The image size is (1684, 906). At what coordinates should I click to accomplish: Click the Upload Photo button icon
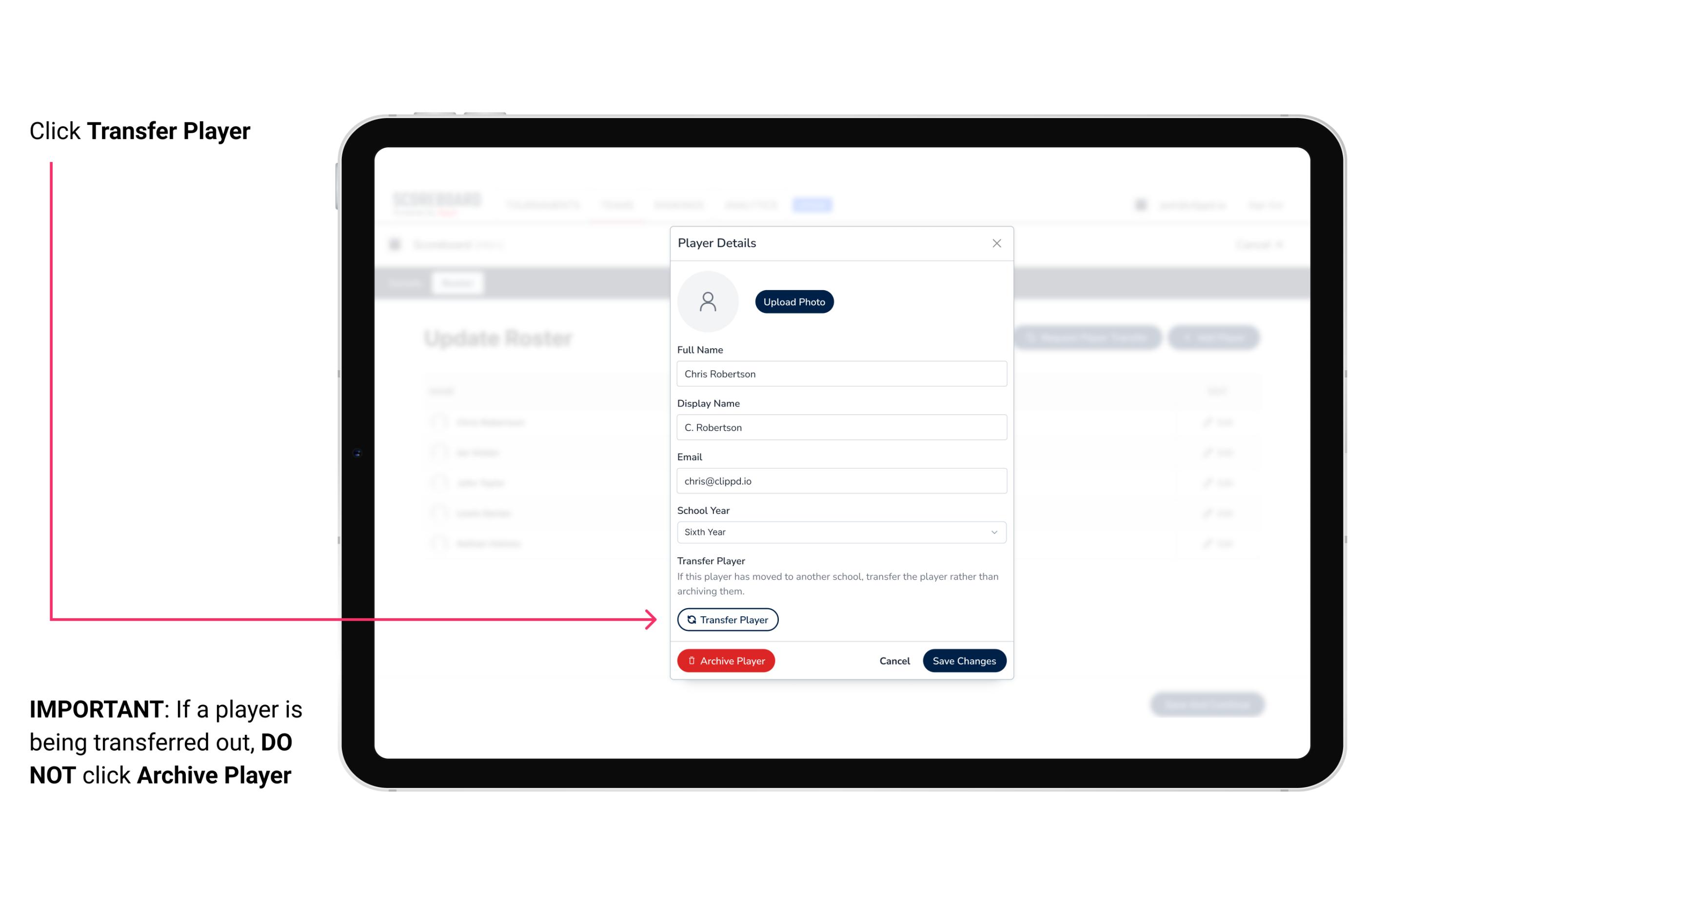pyautogui.click(x=794, y=302)
